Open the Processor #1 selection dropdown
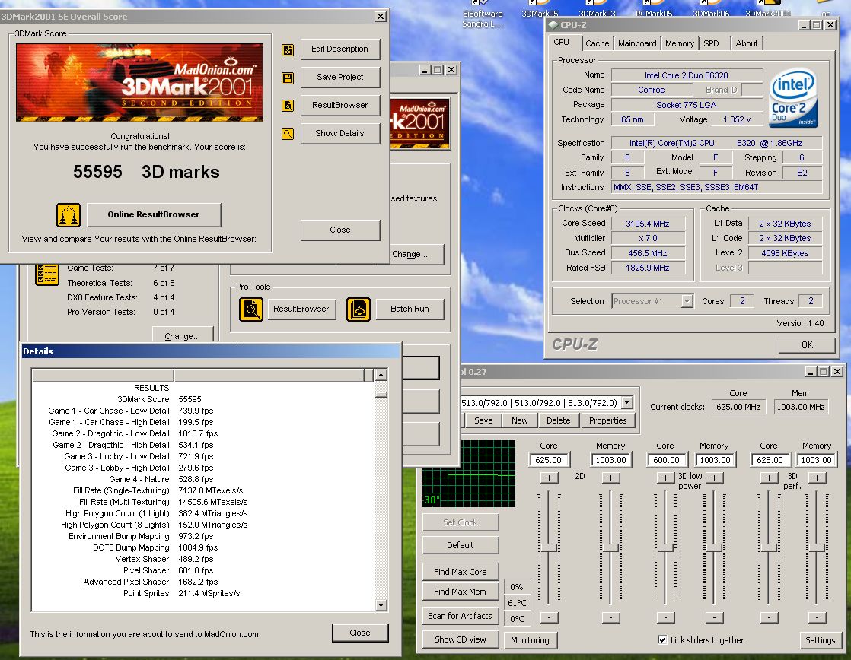Viewport: 851px width, 660px height. coord(687,301)
